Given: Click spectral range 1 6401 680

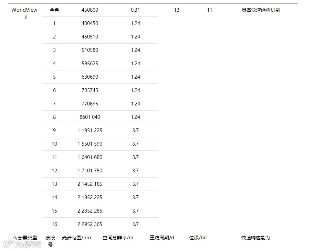Looking at the screenshot, I should pyautogui.click(x=90, y=157).
